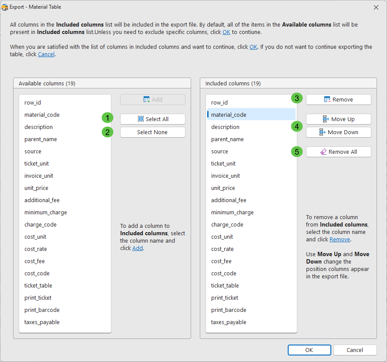The width and height of the screenshot is (387, 362).
Task: Click the Remove link in help text
Action: [x=339, y=239]
